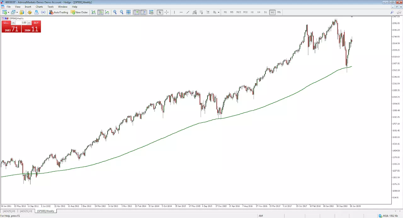Switch chart to Bar Chart mode
This screenshot has width=403, height=218.
(x=94, y=12)
